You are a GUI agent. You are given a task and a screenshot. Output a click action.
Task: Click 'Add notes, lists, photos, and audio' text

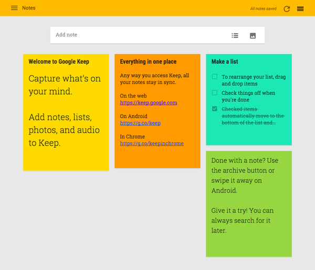coord(64,130)
